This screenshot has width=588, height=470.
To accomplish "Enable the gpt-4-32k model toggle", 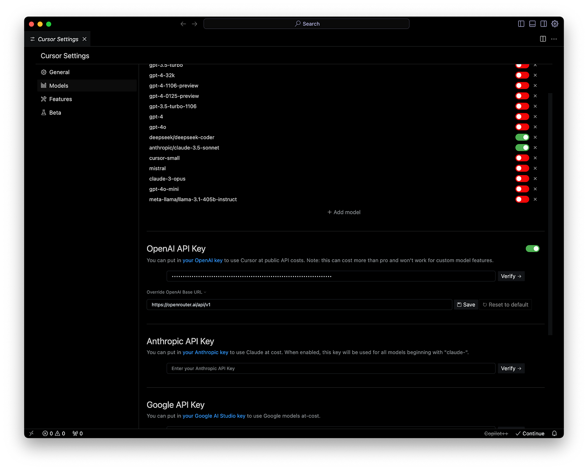I will point(522,75).
